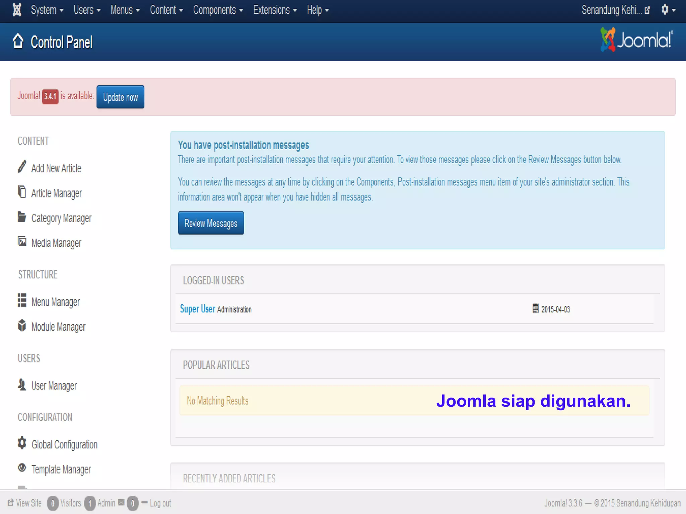This screenshot has height=514, width=686.
Task: Click the View Site link in footer
Action: [x=25, y=503]
